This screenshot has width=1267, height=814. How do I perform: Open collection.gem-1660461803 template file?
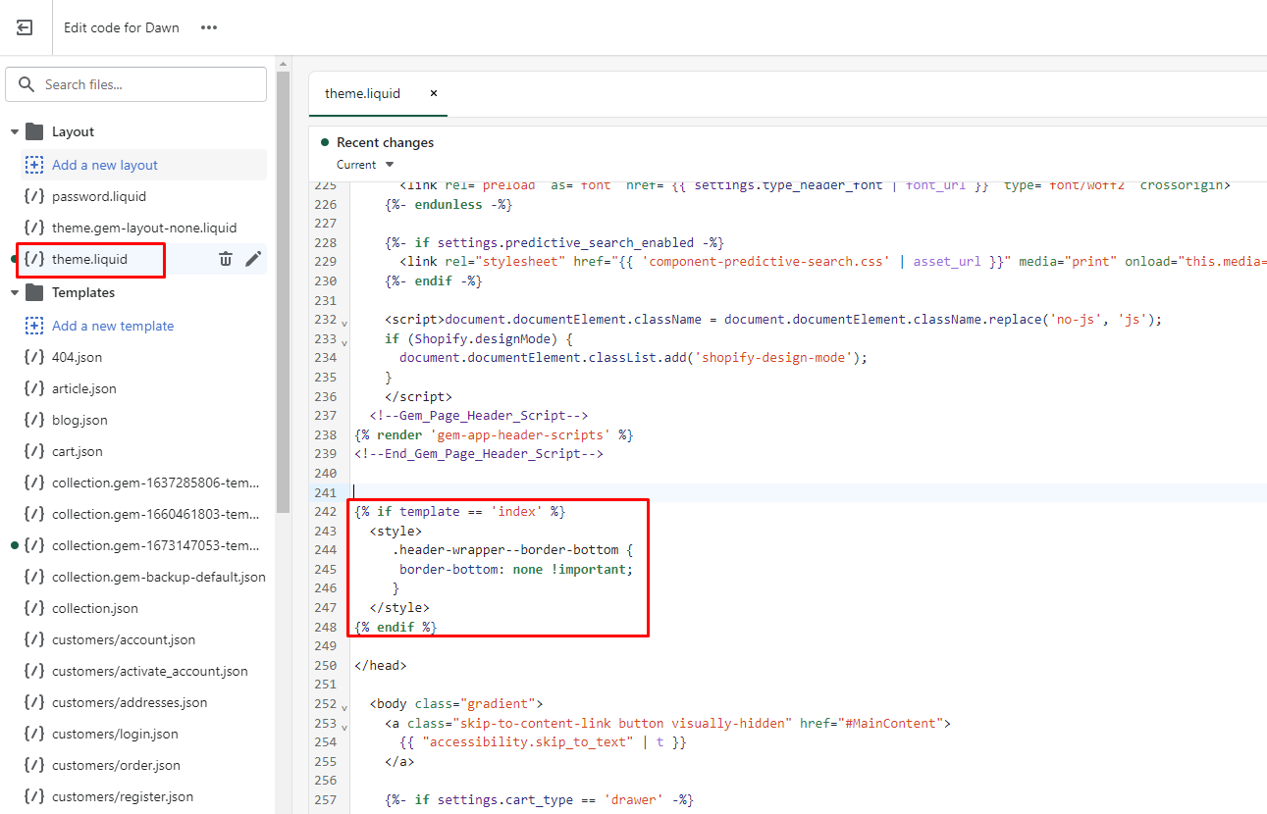pyautogui.click(x=156, y=514)
